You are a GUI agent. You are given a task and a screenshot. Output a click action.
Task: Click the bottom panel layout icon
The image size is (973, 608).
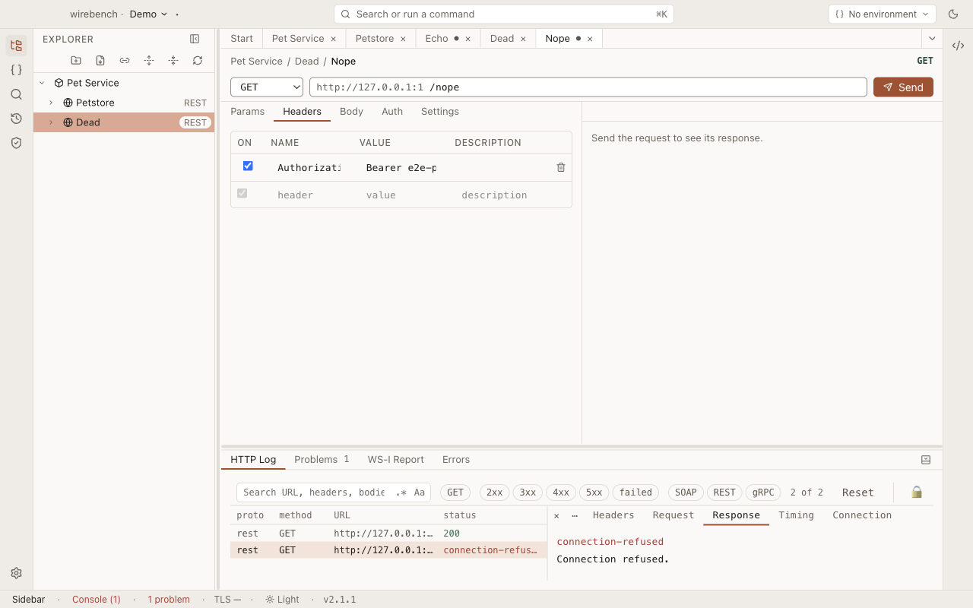point(926,460)
